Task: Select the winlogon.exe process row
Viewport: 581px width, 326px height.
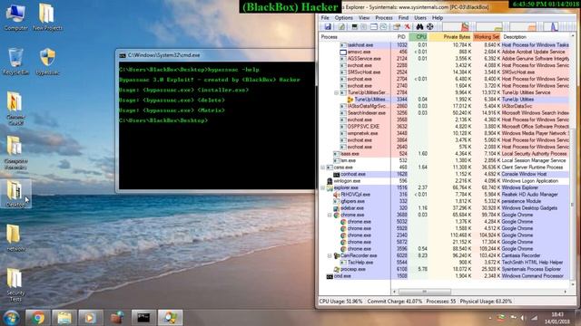Action: coord(444,181)
